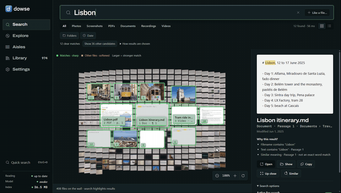Select the PDFs filter tab

click(111, 26)
